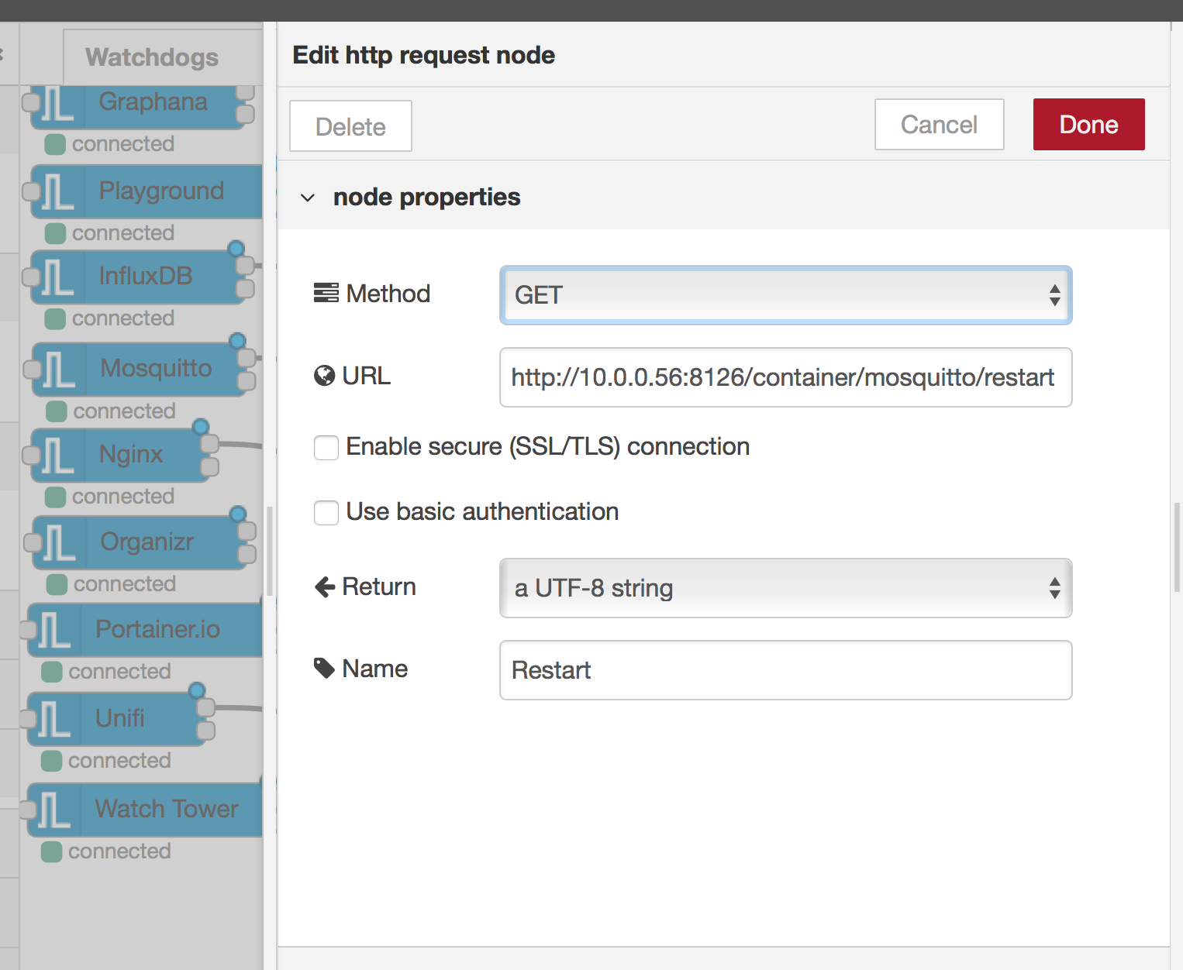Click the Graphana node trigger icon
1183x970 pixels.
click(x=57, y=105)
